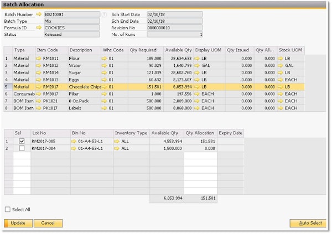
Task: Open item link arrow for PK1017
Action: tap(38, 108)
